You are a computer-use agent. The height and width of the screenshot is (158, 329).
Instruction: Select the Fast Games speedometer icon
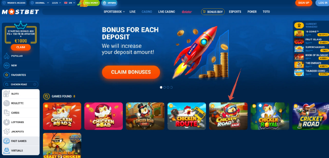click(6, 141)
